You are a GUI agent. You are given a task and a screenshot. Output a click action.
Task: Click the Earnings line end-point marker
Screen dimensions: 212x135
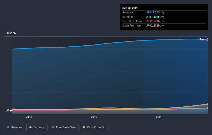click(207, 108)
